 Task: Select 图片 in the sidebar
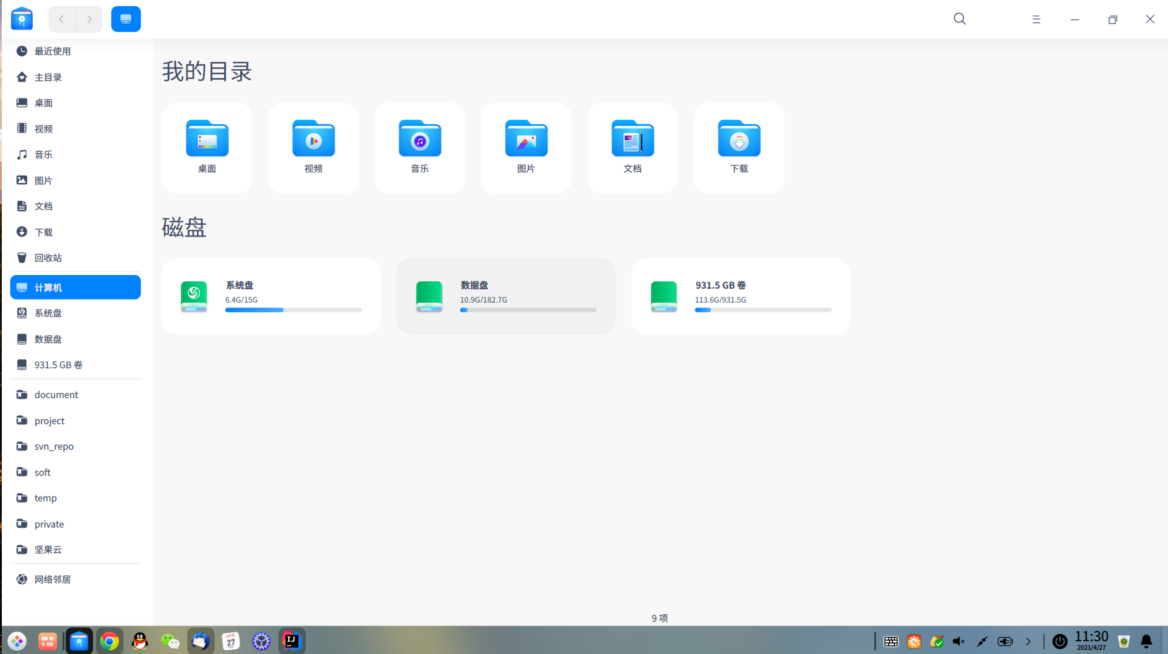point(75,181)
